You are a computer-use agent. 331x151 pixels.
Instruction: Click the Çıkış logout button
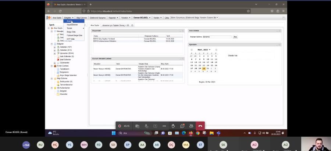(x=167, y=18)
